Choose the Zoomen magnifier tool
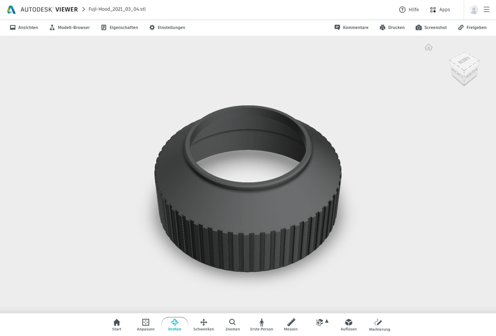The image size is (496, 336). (x=233, y=325)
